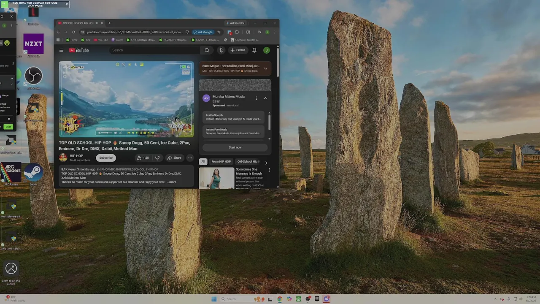The width and height of the screenshot is (540, 304).
Task: Expand the Next up mix playlist chevron
Action: pyautogui.click(x=265, y=68)
